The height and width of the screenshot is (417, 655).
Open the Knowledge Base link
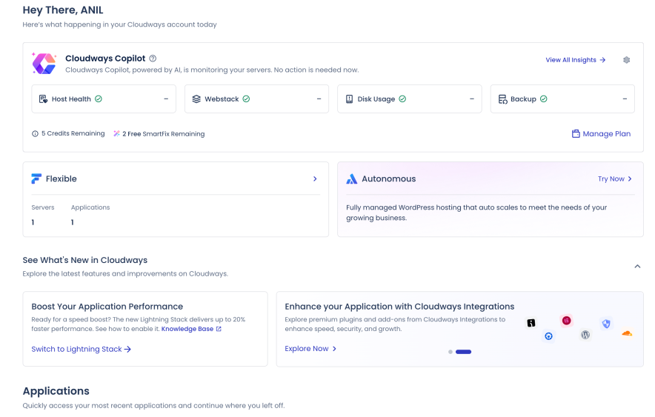point(191,329)
